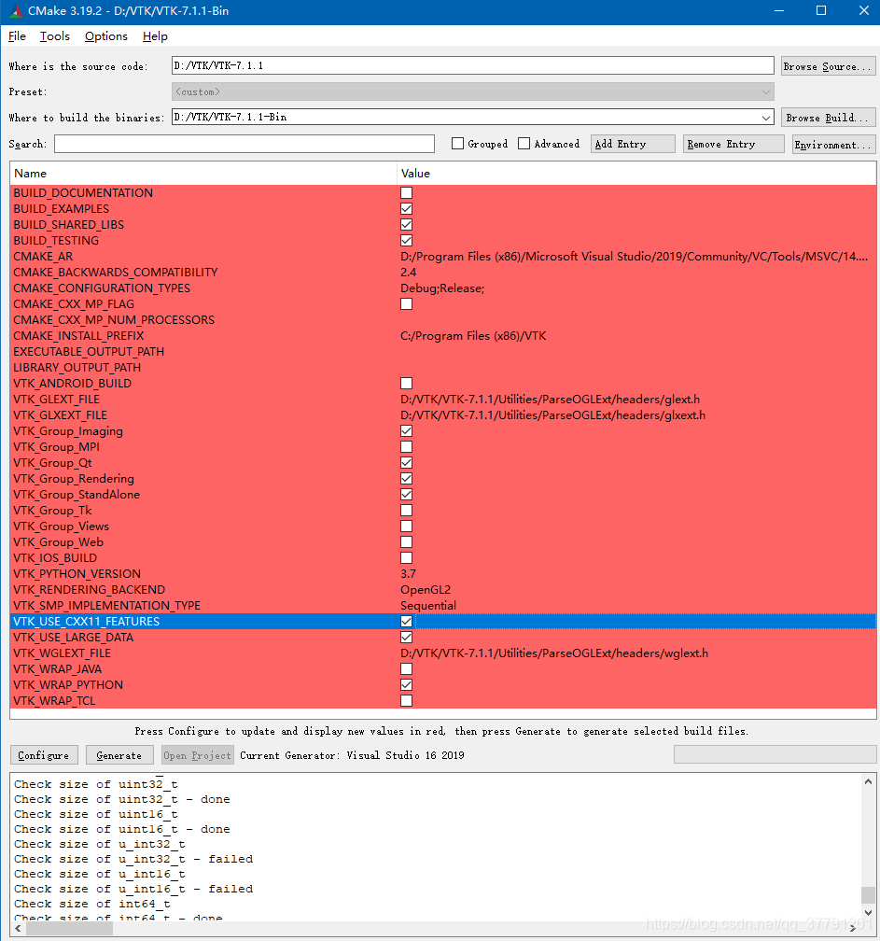This screenshot has height=941, width=880.
Task: Uncheck VTK_WRAP_PYTHON checkbox
Action: click(407, 685)
